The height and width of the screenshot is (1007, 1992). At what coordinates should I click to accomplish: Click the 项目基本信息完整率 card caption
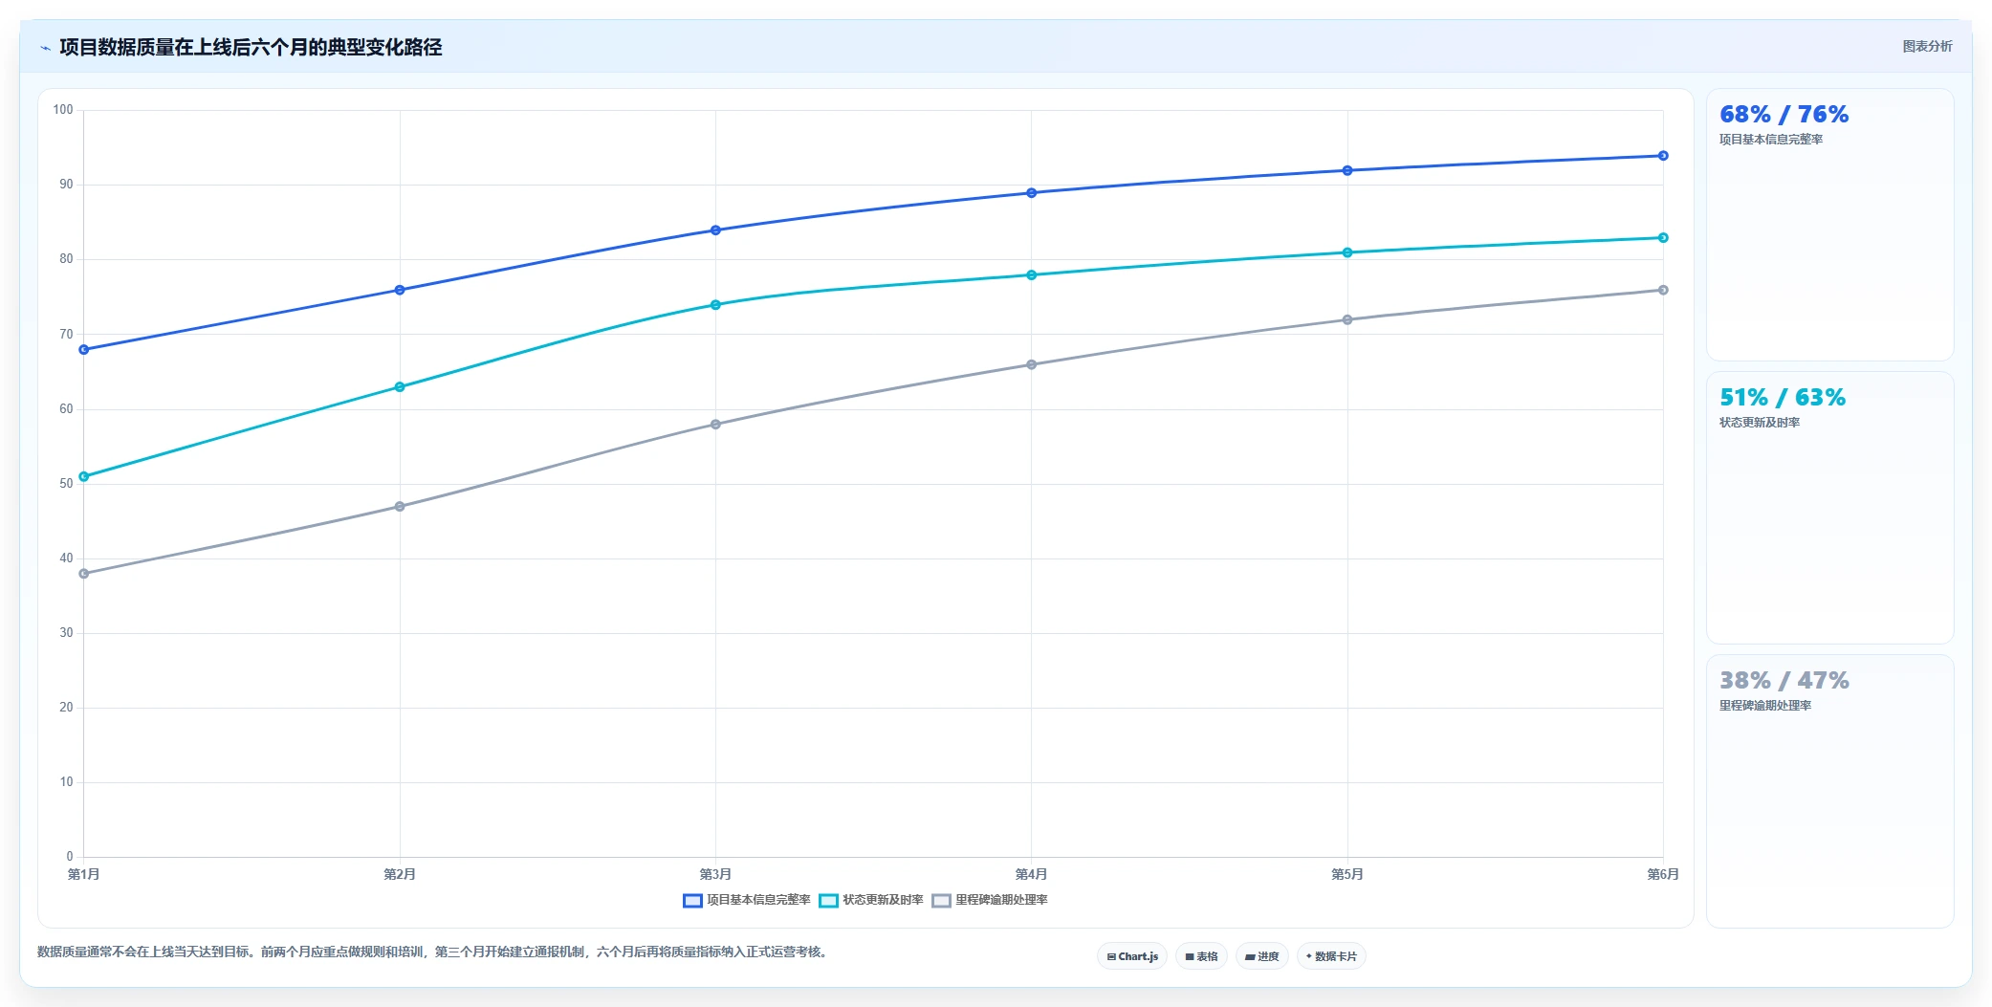(x=1771, y=140)
